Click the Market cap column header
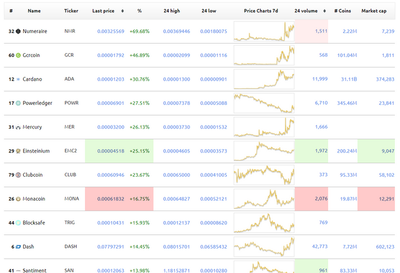The height and width of the screenshot is (273, 400). coord(374,11)
